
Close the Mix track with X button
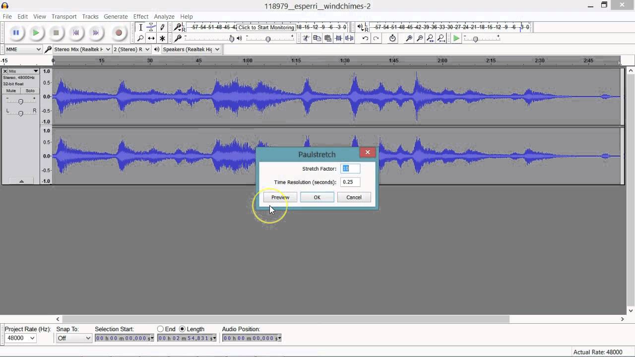pos(5,71)
